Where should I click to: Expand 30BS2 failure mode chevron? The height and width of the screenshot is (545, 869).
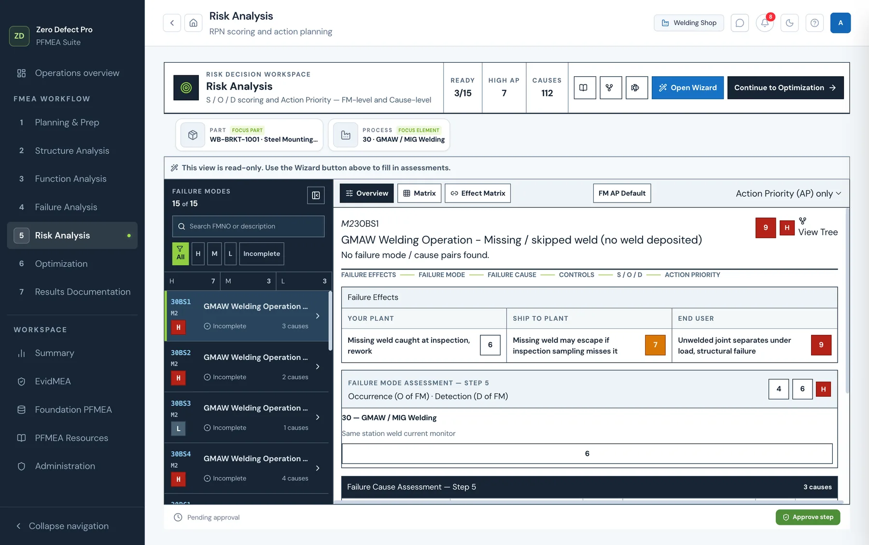click(318, 367)
